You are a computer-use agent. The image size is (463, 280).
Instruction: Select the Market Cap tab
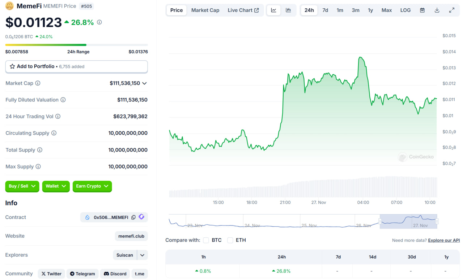pos(205,10)
